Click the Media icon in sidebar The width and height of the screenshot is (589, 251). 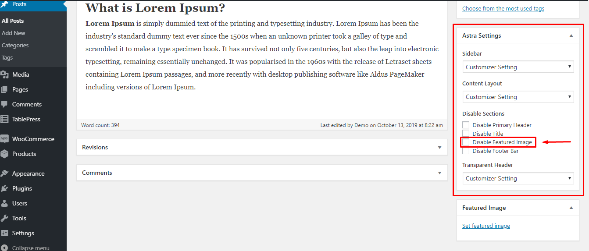point(5,74)
